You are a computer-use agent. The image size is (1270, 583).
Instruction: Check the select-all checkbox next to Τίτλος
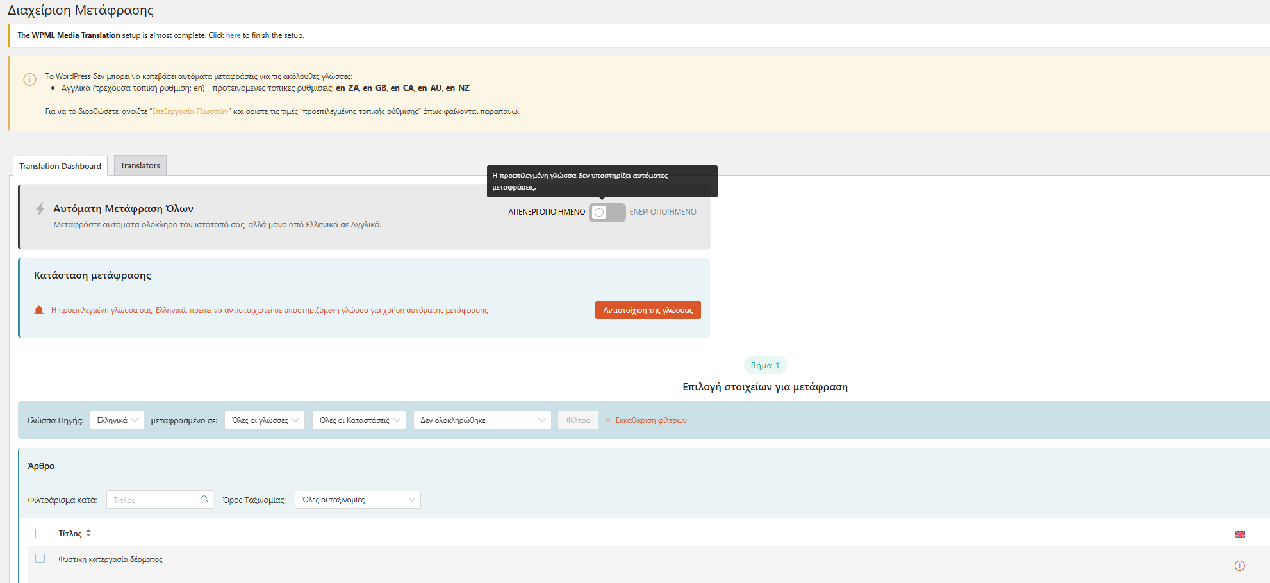pyautogui.click(x=40, y=533)
